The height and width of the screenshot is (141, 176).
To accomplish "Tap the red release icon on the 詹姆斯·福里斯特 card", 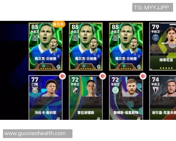I will (x=143, y=76).
